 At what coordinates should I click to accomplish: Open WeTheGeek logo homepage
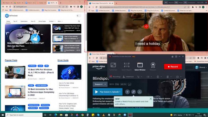[x=11, y=16]
